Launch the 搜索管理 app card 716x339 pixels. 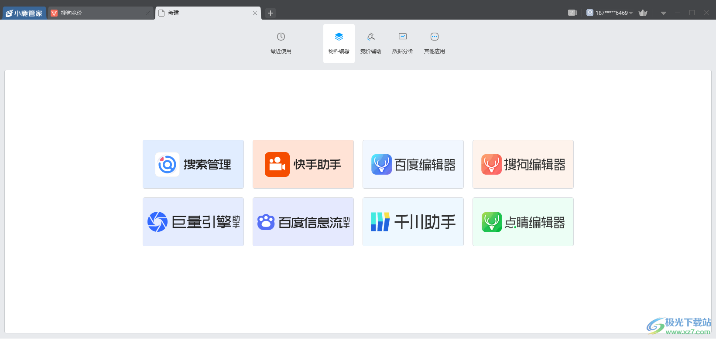point(193,164)
